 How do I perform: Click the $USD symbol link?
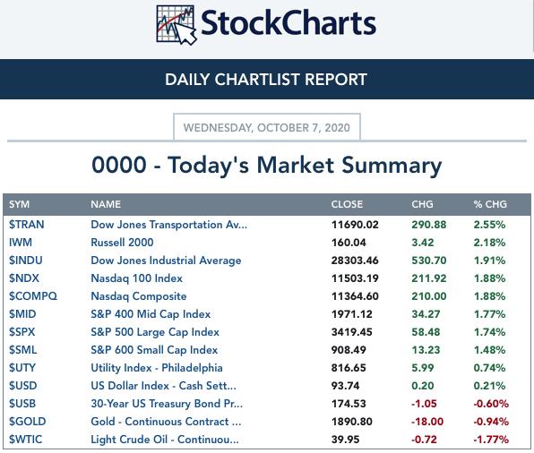(x=22, y=386)
